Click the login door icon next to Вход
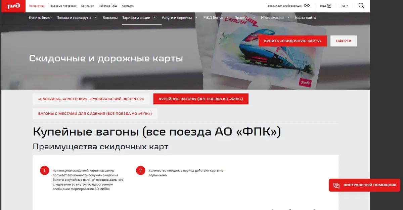This screenshot has height=210, width=403. point(329,6)
